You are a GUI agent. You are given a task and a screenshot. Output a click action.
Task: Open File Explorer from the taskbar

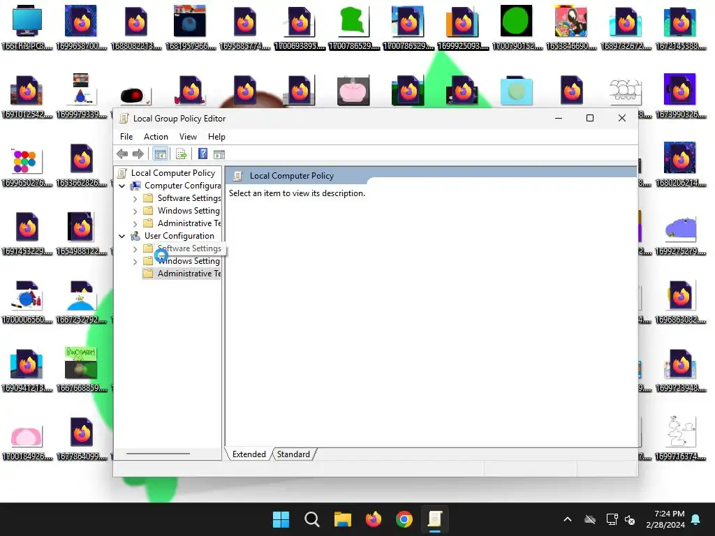[342, 519]
